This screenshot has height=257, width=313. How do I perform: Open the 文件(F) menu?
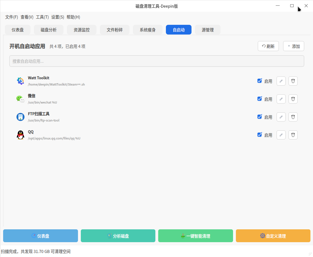11,17
